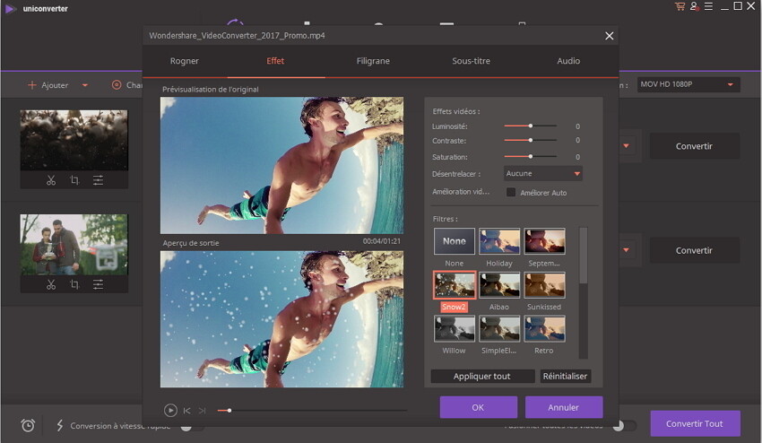The width and height of the screenshot is (762, 443).
Task: Open the Désentrelacer dropdown
Action: point(543,173)
